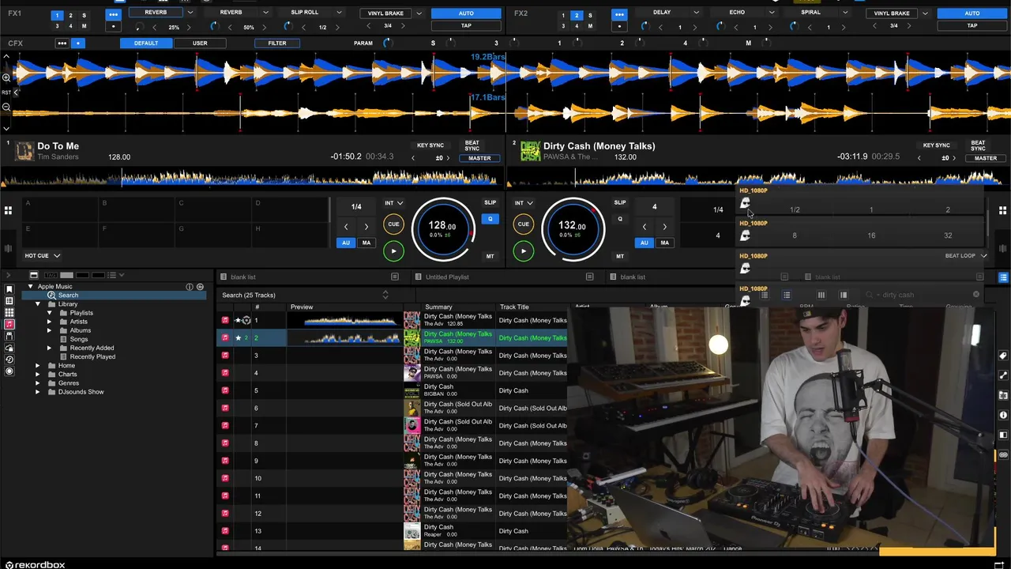Click deck 1 Do To Me artwork thumbnail
The width and height of the screenshot is (1011, 569).
click(x=24, y=151)
